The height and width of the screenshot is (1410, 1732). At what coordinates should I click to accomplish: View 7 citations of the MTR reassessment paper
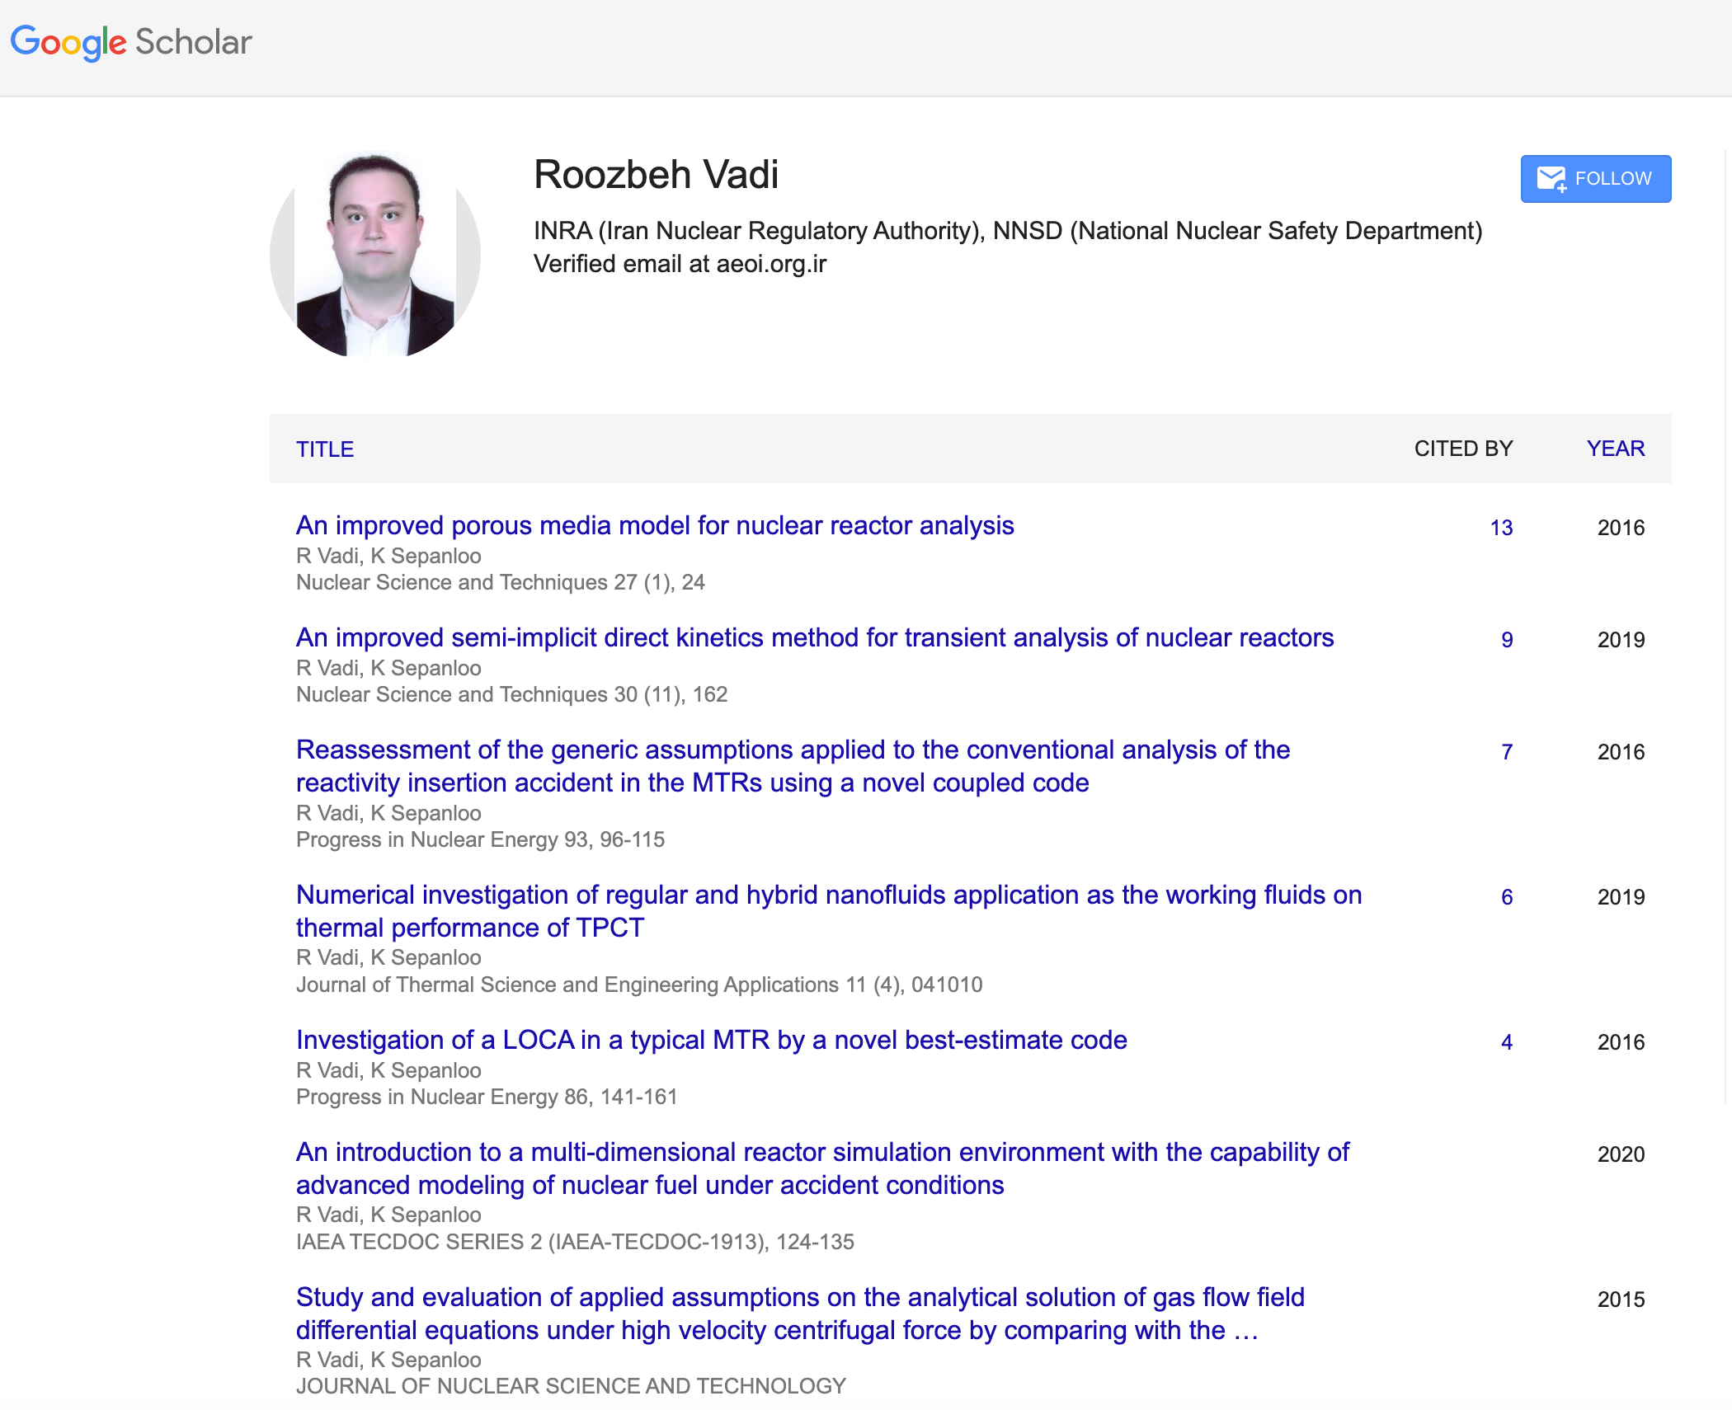(x=1506, y=752)
